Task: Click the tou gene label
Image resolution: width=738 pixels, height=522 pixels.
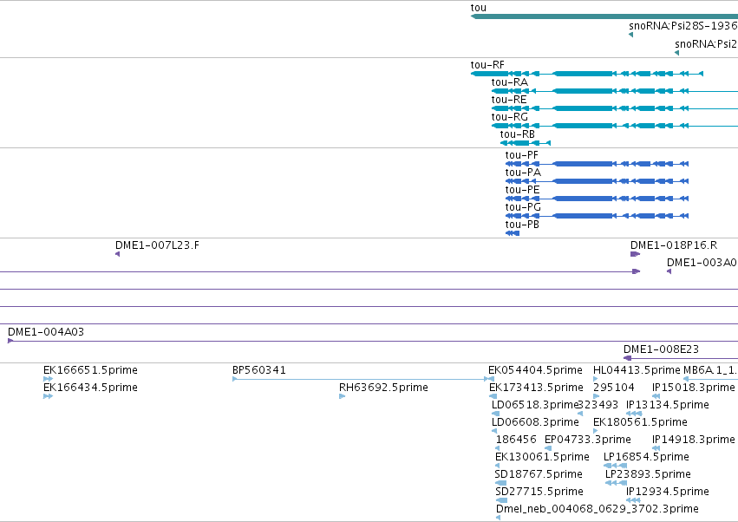Action: point(478,8)
